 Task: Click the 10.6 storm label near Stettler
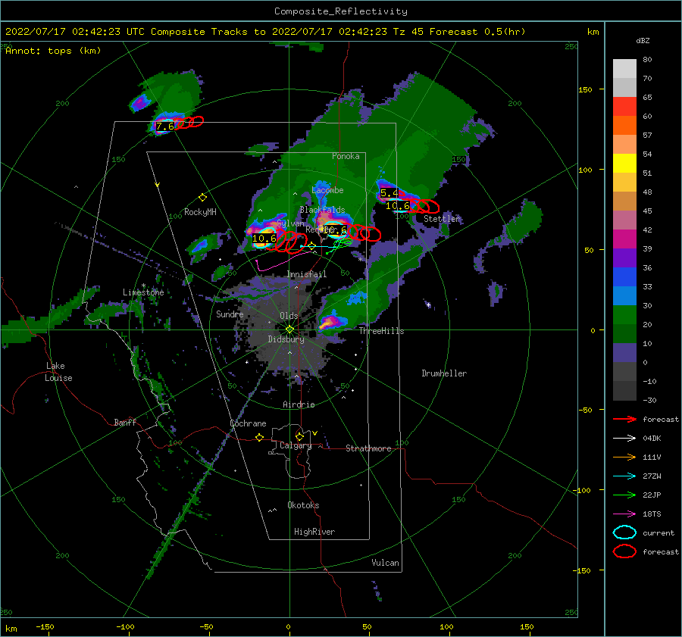[x=398, y=206]
